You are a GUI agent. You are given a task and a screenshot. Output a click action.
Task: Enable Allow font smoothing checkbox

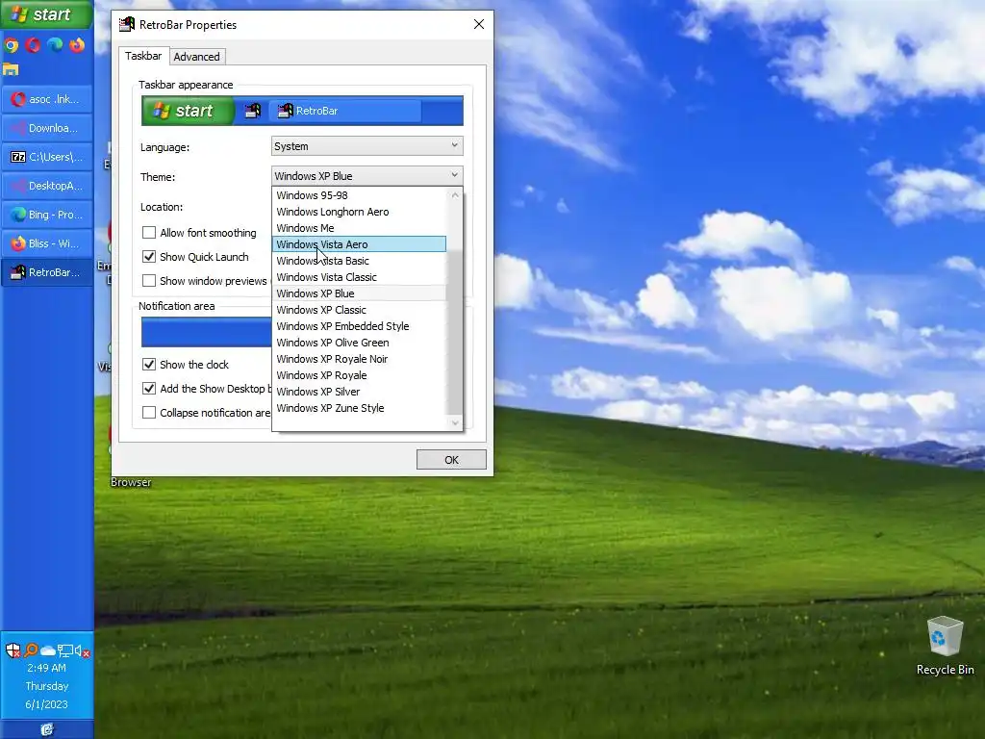149,233
